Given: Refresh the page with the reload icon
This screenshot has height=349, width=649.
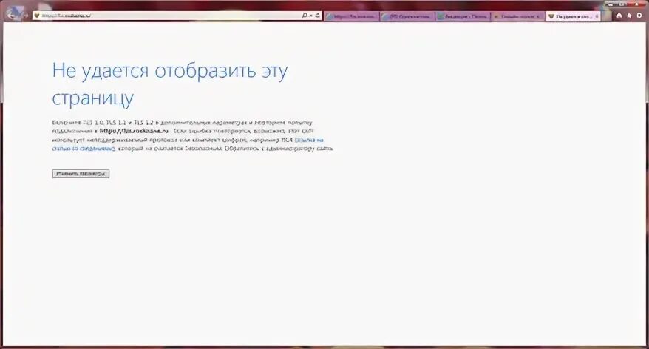Looking at the screenshot, I should (x=317, y=16).
